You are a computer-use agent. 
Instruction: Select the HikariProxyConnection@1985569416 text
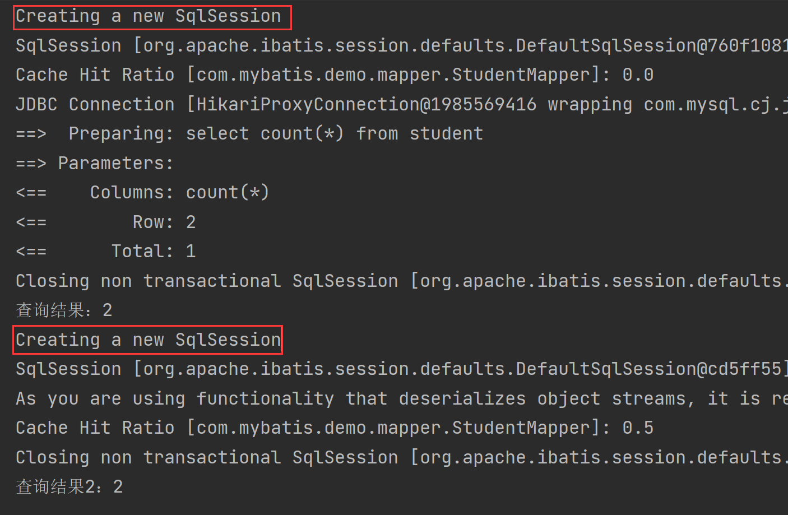click(367, 104)
